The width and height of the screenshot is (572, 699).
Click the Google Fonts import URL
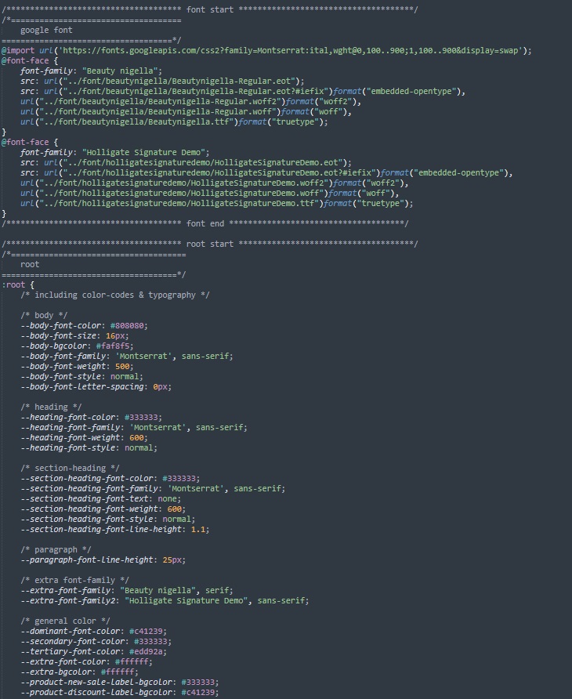[x=292, y=50]
